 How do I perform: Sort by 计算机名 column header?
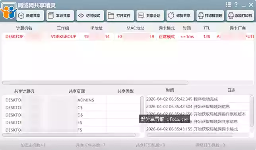24,28
